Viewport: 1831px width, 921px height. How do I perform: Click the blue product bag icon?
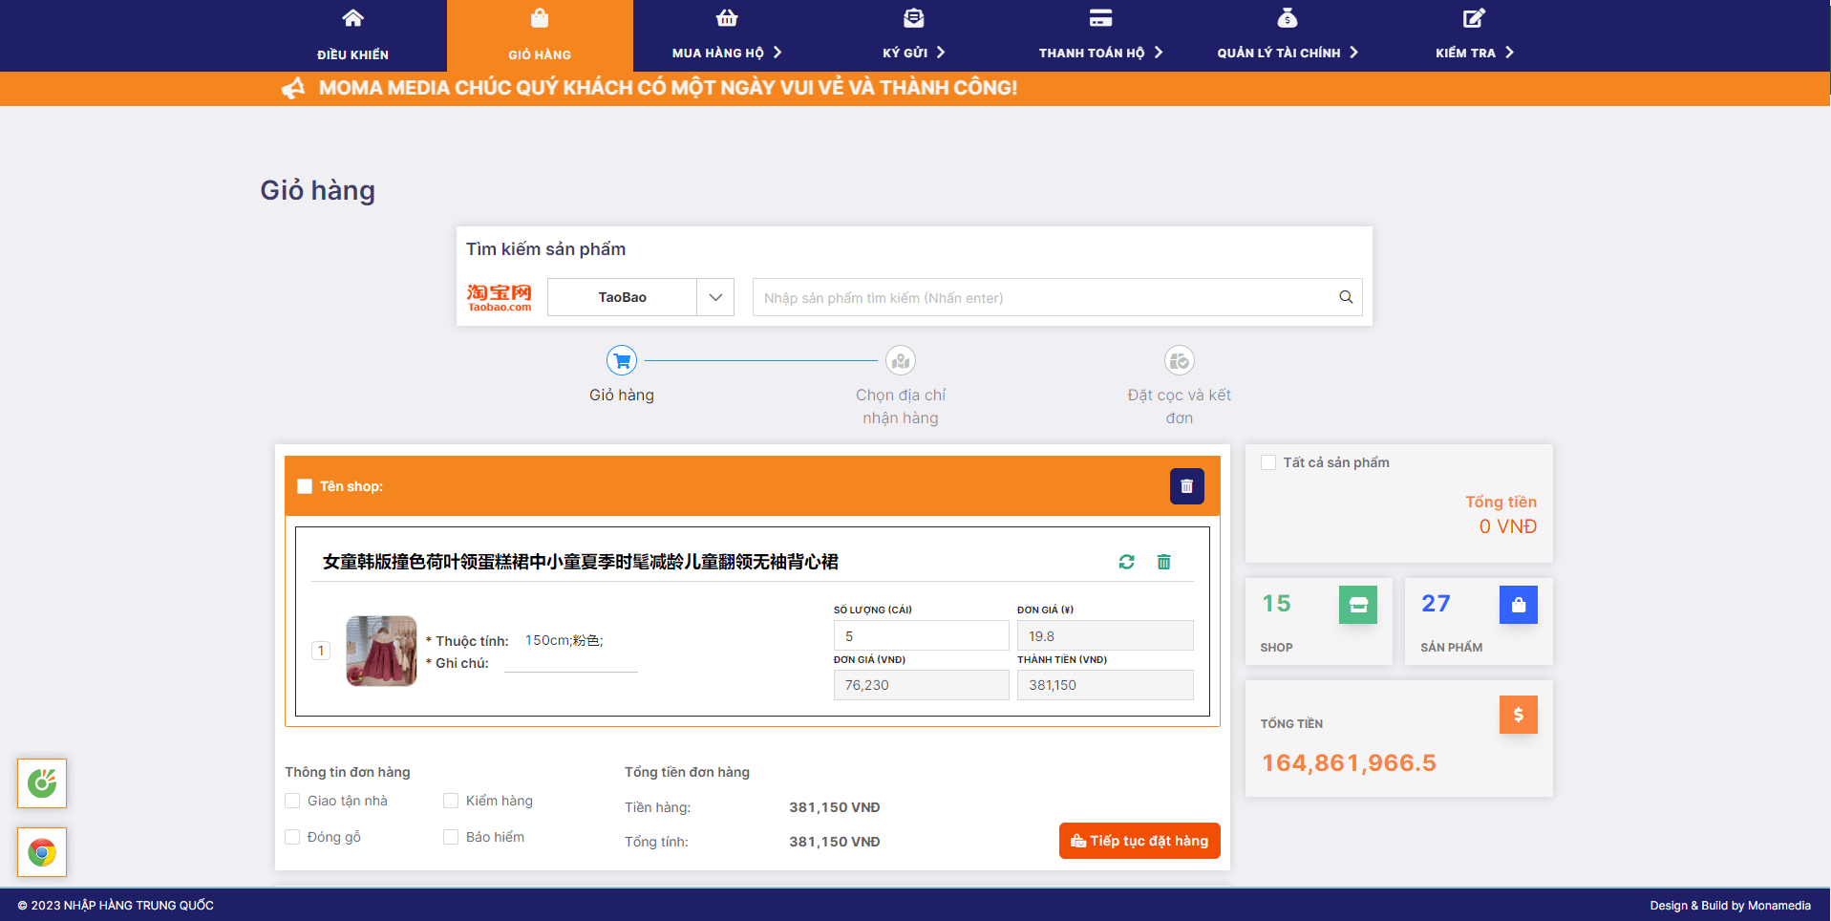click(1518, 605)
